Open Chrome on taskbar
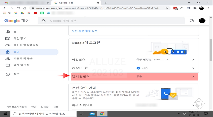 102,114
